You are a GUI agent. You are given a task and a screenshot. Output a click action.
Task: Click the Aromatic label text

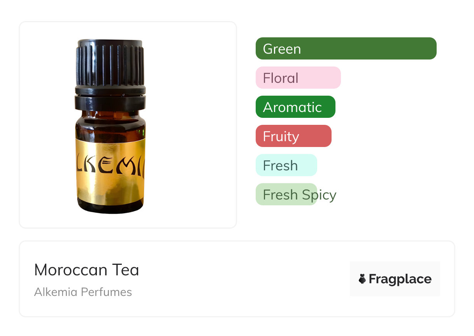pos(292,107)
